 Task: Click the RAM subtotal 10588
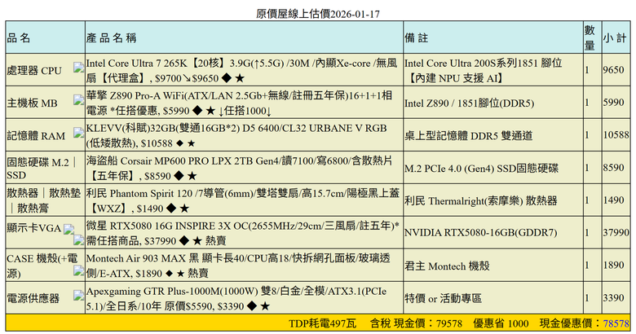616,134
